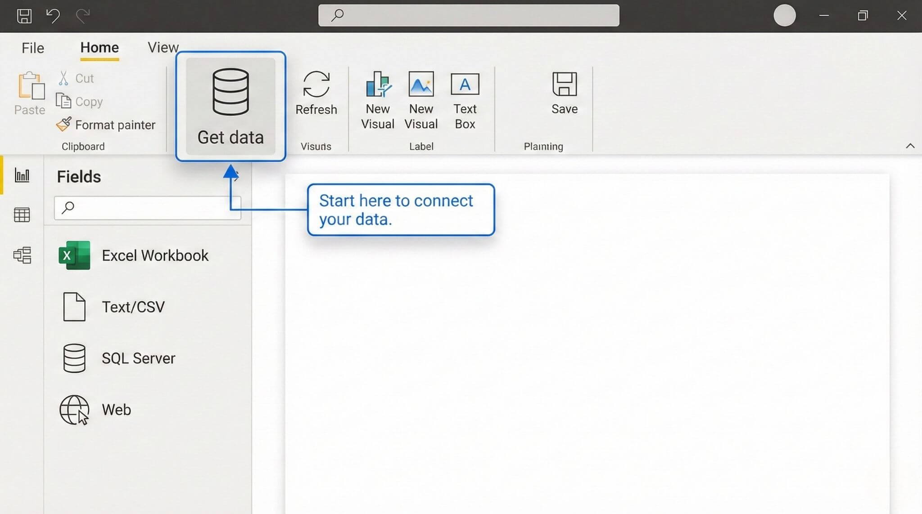
Task: Click the Fields search box
Action: point(147,207)
